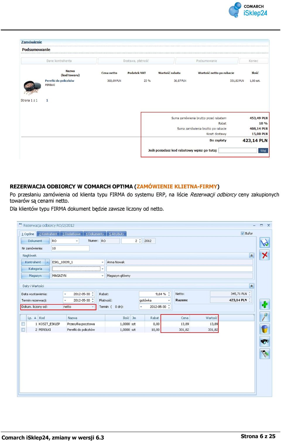Open the Kontrahent button arrow menu
The width and height of the screenshot is (281, 441).
point(47,262)
